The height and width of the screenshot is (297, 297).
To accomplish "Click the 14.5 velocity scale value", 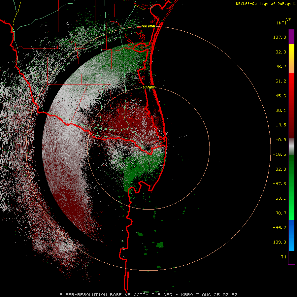I will (281, 125).
